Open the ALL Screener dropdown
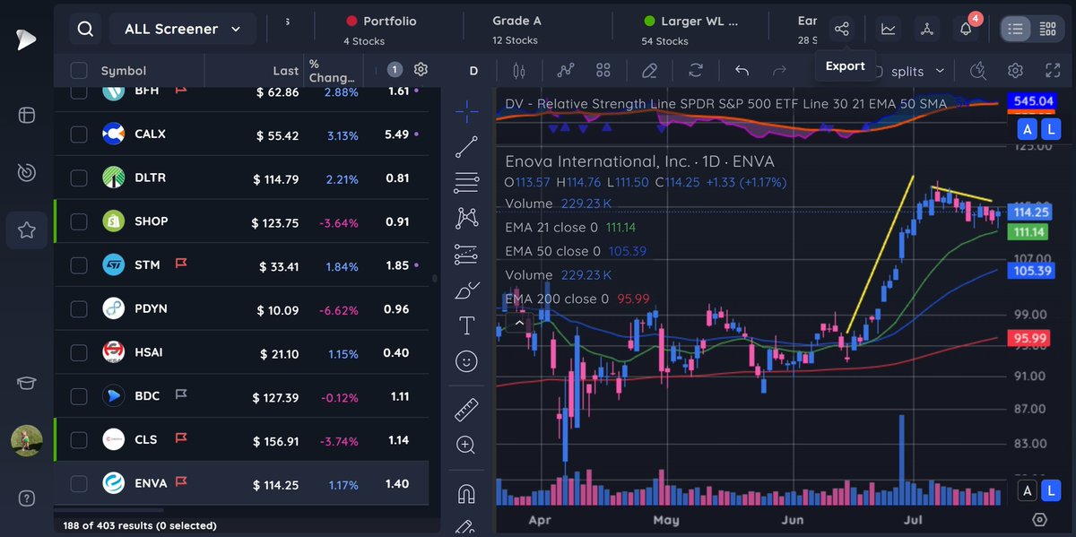Screen dimensions: 1076x537 click(x=183, y=29)
